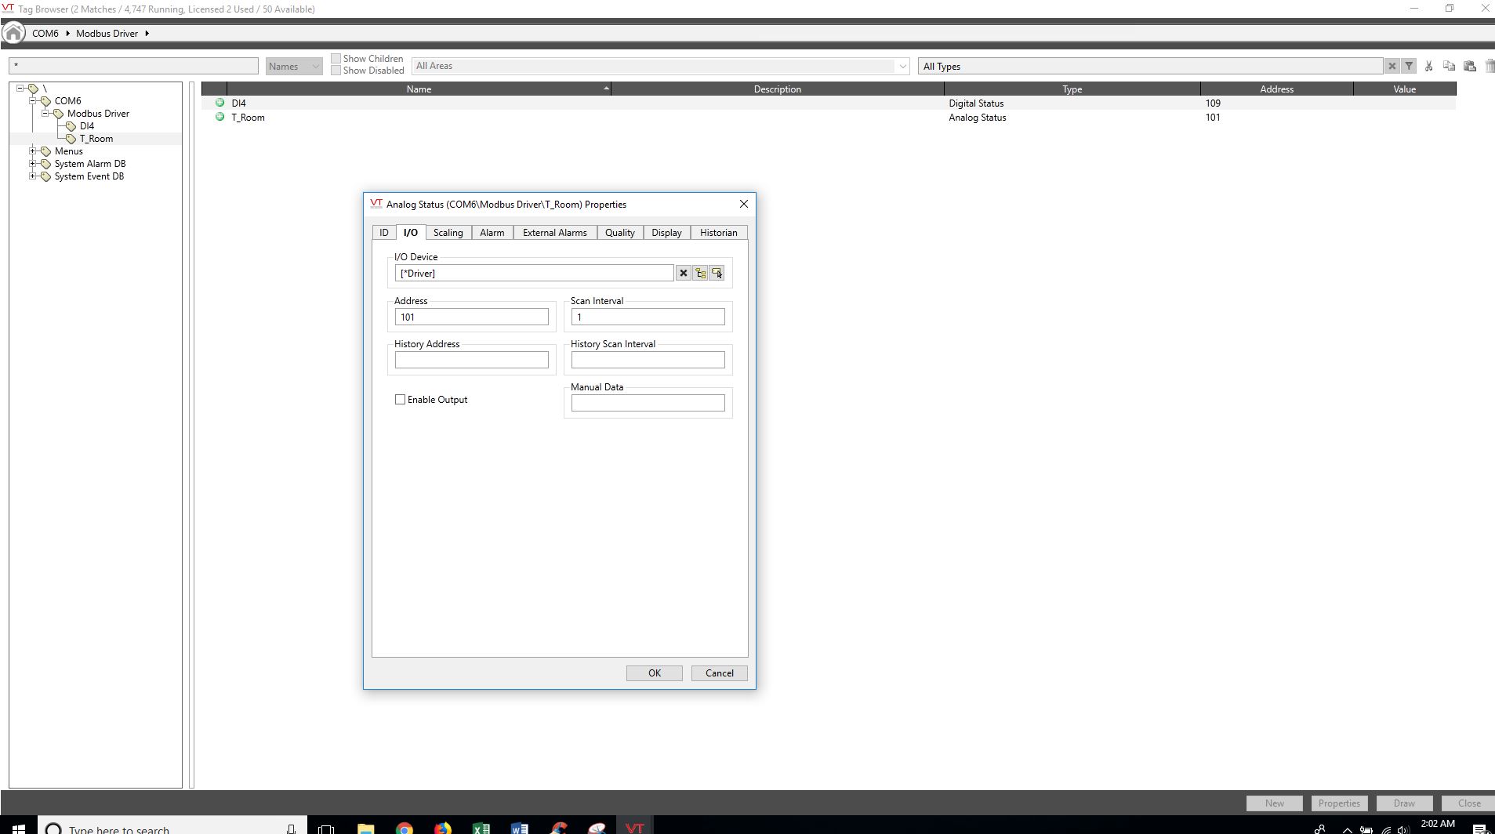Check the Show Children option

[x=336, y=59]
